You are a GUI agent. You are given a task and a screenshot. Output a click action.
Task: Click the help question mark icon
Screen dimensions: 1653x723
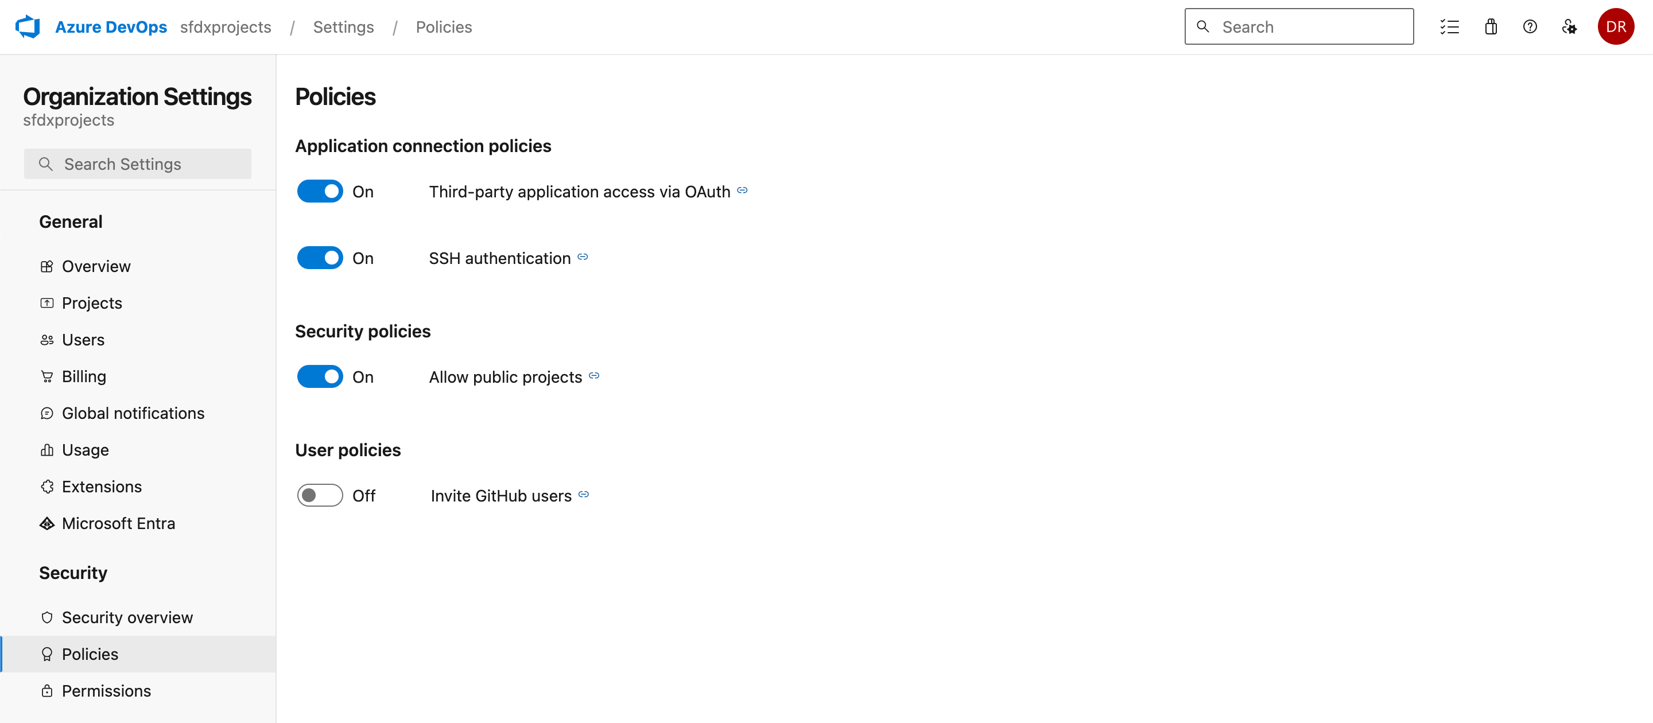[x=1530, y=27]
